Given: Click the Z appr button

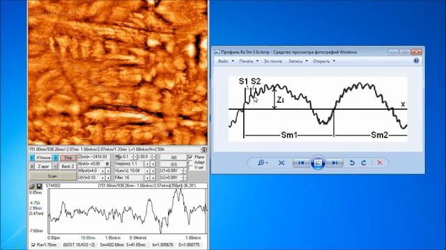Looking at the screenshot, I should point(43,167).
